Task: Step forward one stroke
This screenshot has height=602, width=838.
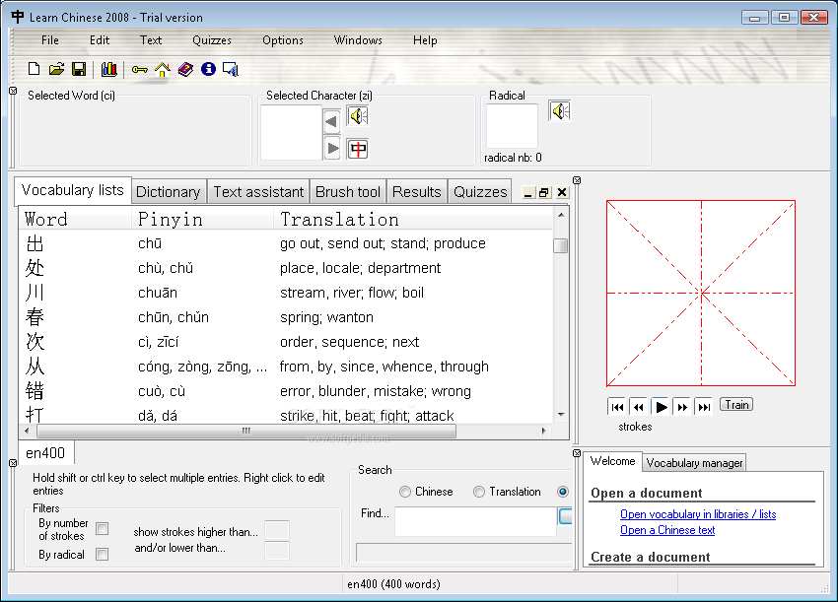Action: pos(682,407)
